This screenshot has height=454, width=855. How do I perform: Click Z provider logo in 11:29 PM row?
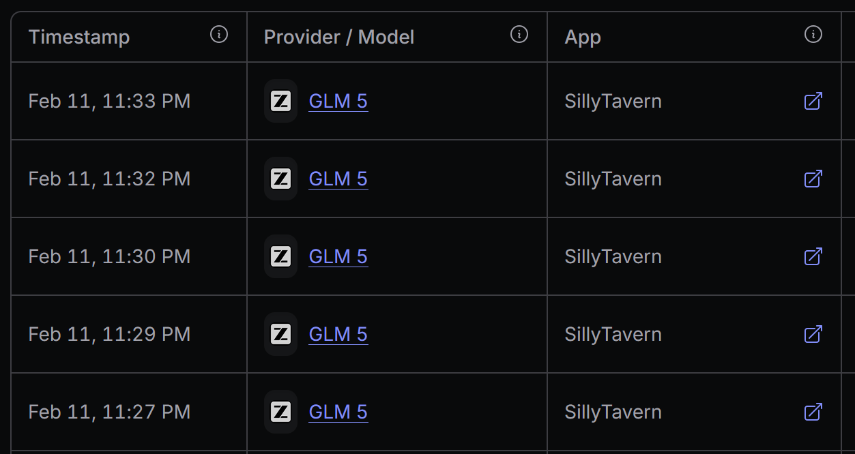click(281, 335)
